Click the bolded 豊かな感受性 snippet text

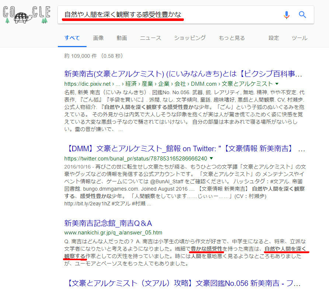pyautogui.click(x=206, y=249)
